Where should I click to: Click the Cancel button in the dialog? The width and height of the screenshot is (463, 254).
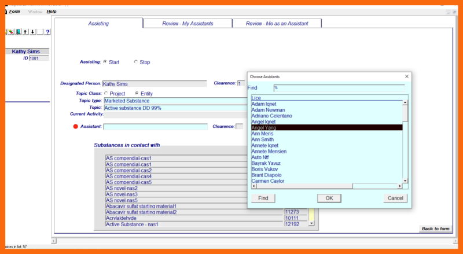(x=395, y=198)
